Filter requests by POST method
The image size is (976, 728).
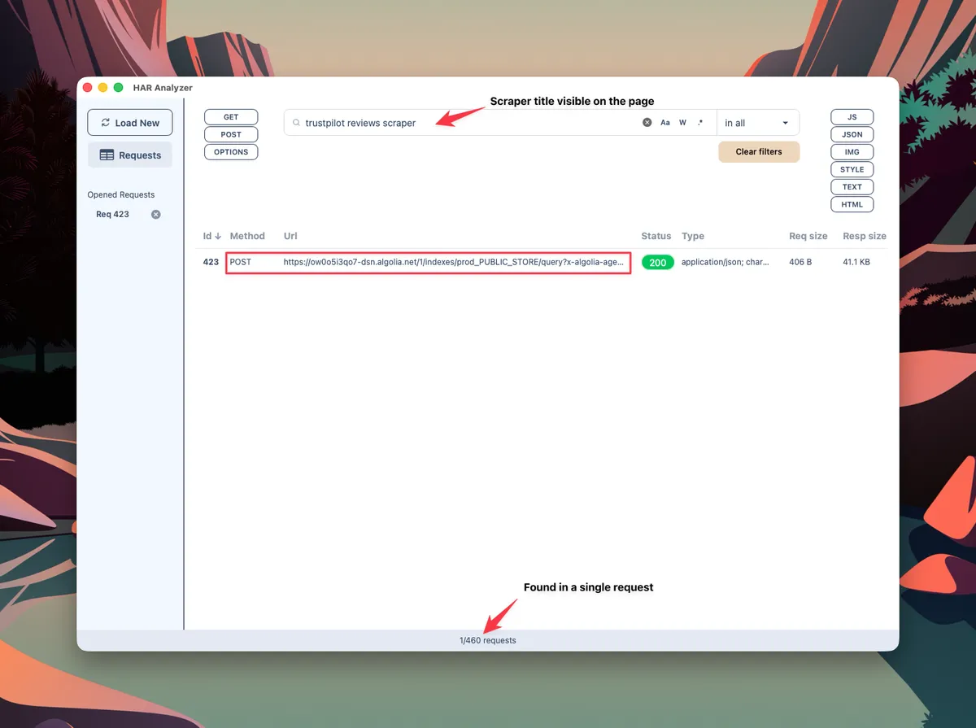point(231,134)
